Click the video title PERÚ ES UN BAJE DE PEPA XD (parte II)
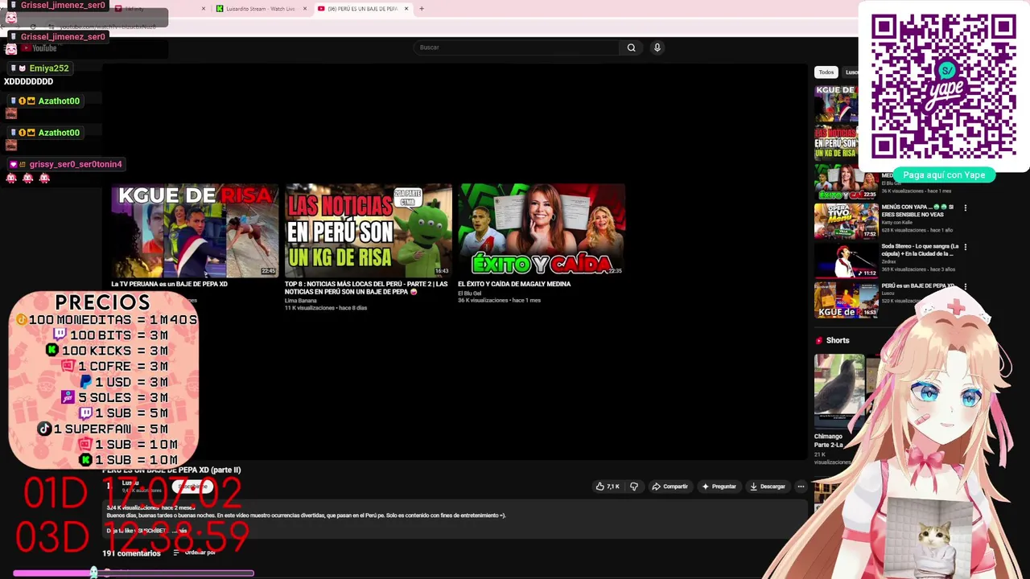1030x579 pixels. point(171,470)
